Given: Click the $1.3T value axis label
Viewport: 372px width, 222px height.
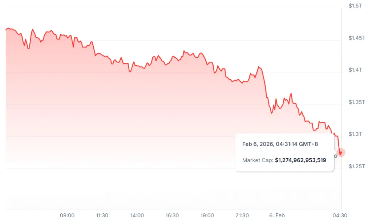Looking at the screenshot, I should click(x=355, y=134).
